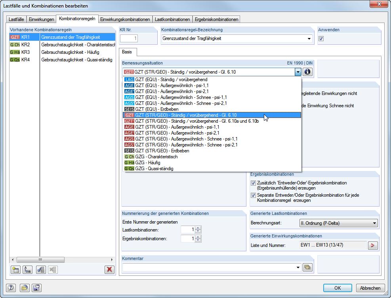Image resolution: width=391 pixels, height=298 pixels.
Task: Decrease the Ergebniskombinationen start number
Action: click(x=198, y=240)
